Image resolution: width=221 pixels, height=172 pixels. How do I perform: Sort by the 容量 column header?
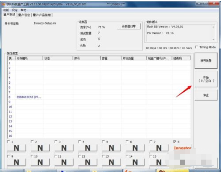111,58
